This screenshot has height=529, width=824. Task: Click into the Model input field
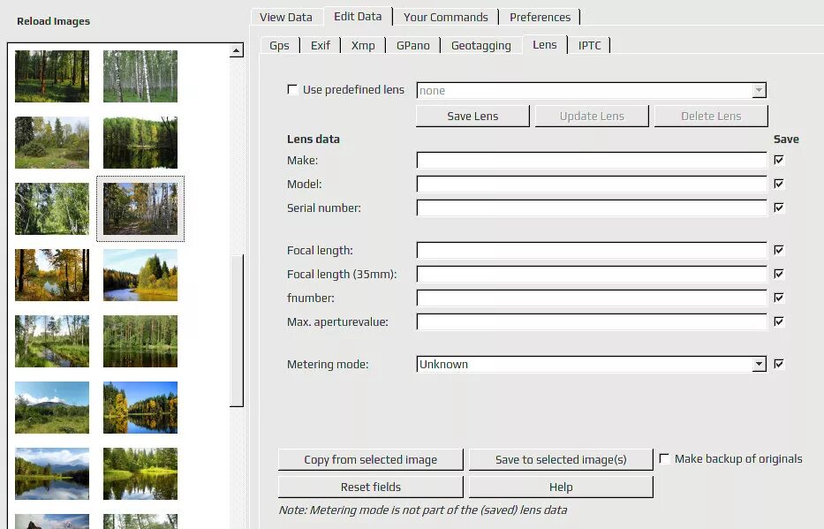(x=591, y=184)
